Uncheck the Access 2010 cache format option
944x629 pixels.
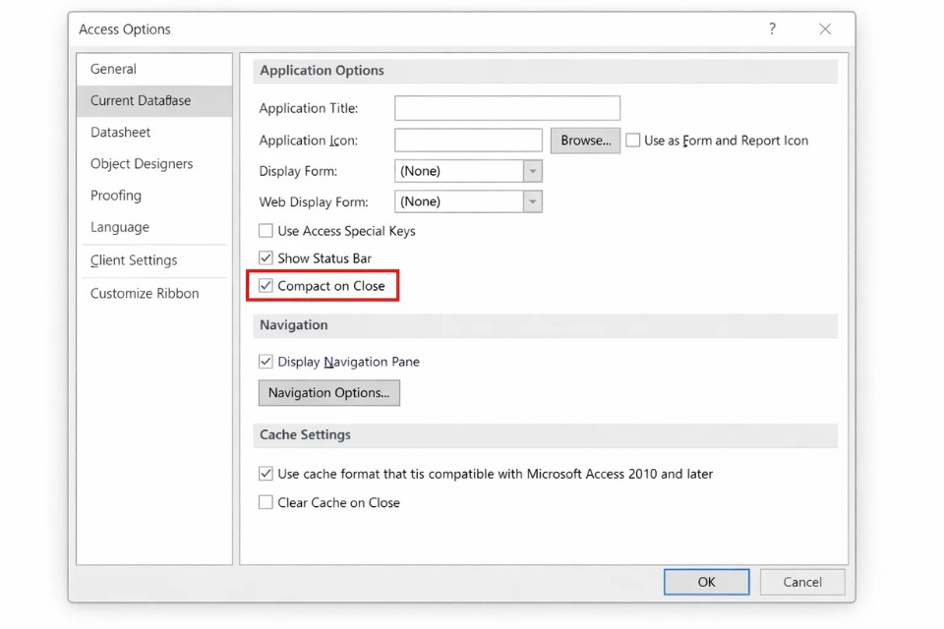[x=265, y=474]
